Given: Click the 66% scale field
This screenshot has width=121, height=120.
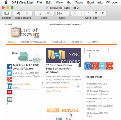Looking at the screenshot, I should (62, 13).
